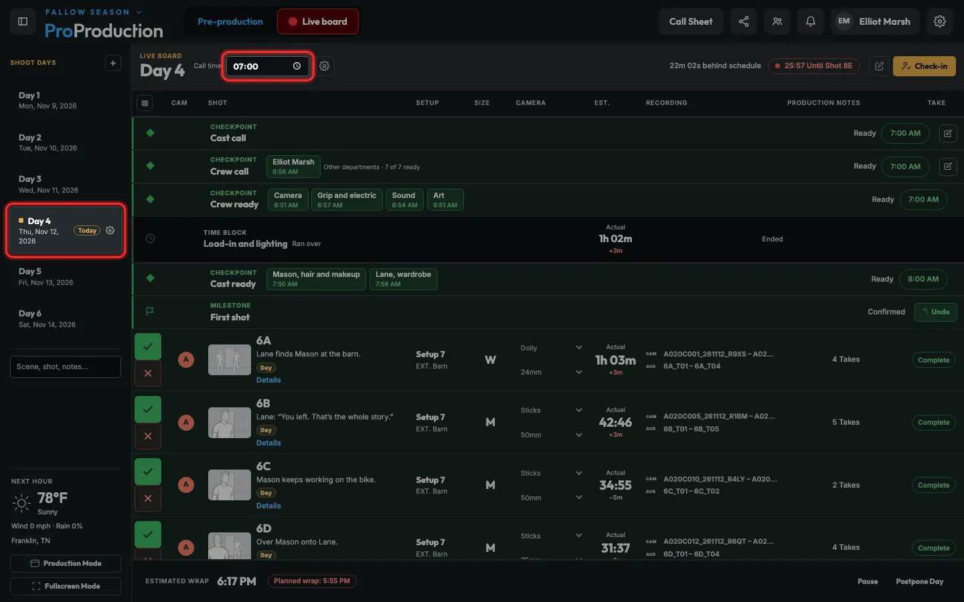Select Day 1 in shoot days
Screen dimensions: 964x602
tap(66, 100)
